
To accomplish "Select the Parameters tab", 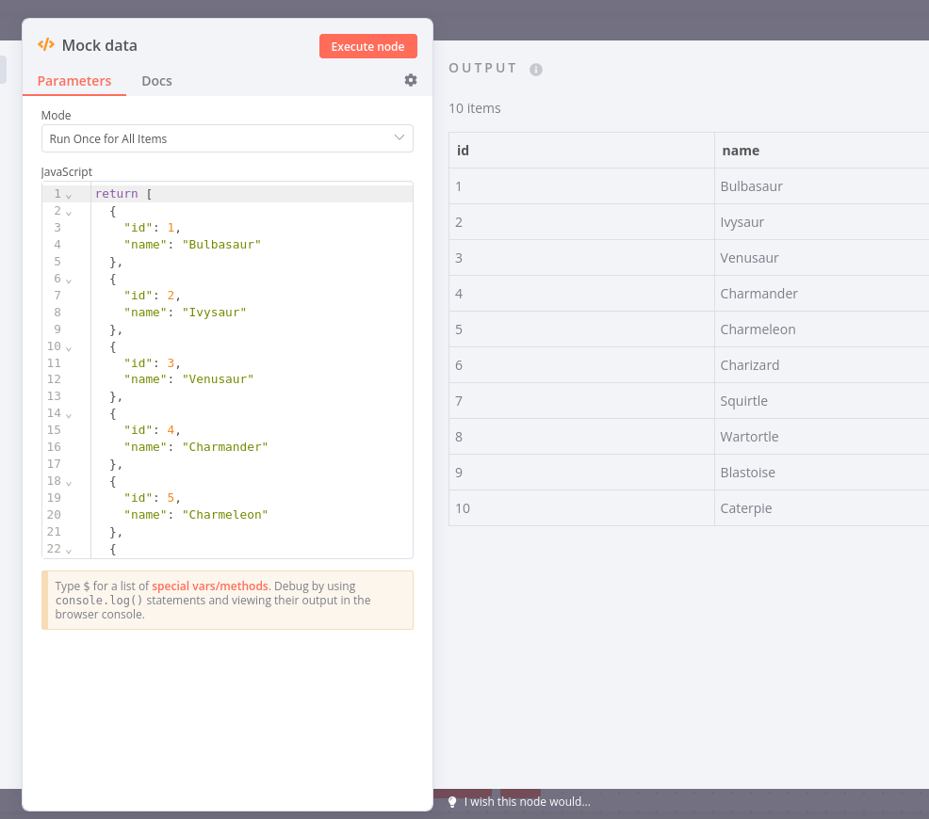I will coord(74,81).
